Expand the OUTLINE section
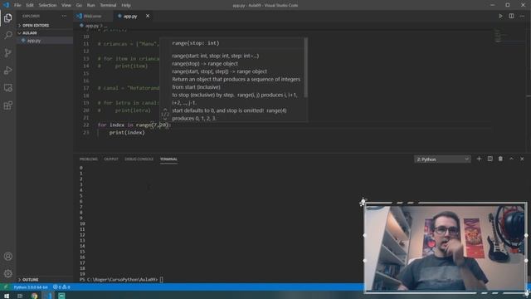Viewport: 531px width, 299px height. (31, 280)
